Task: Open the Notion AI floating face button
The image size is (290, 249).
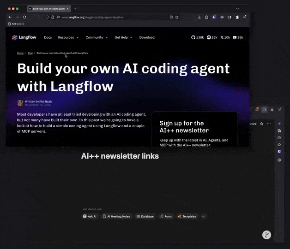Action: pos(266,235)
